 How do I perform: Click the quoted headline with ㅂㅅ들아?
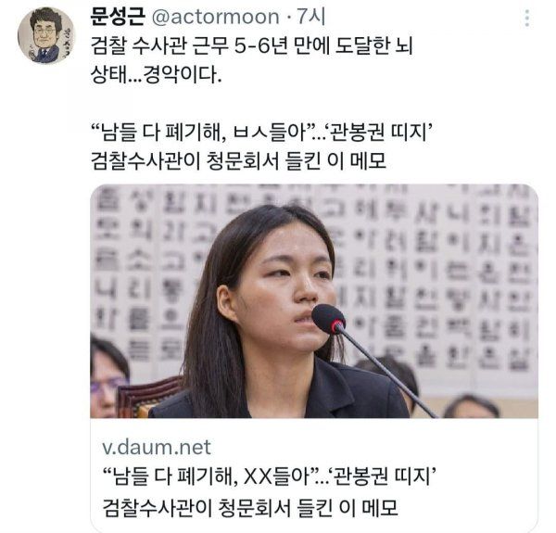click(x=263, y=133)
